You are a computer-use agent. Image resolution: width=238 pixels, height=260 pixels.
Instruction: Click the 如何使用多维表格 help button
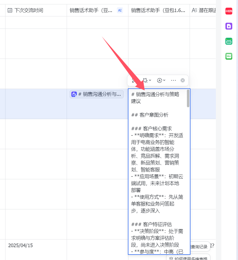[189, 258]
